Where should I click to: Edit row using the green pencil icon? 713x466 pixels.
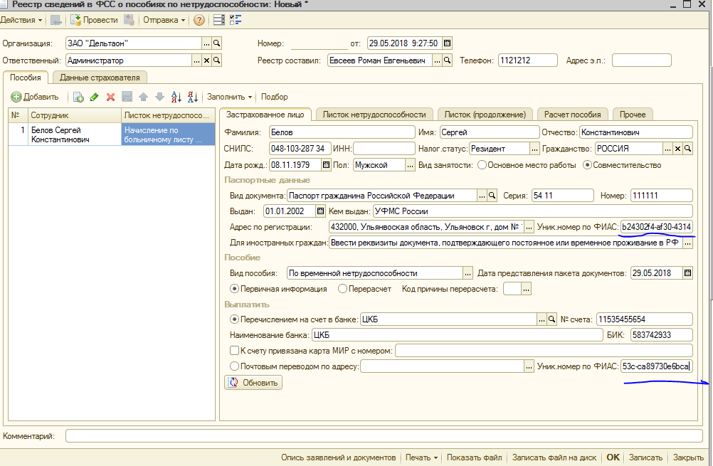coord(95,97)
